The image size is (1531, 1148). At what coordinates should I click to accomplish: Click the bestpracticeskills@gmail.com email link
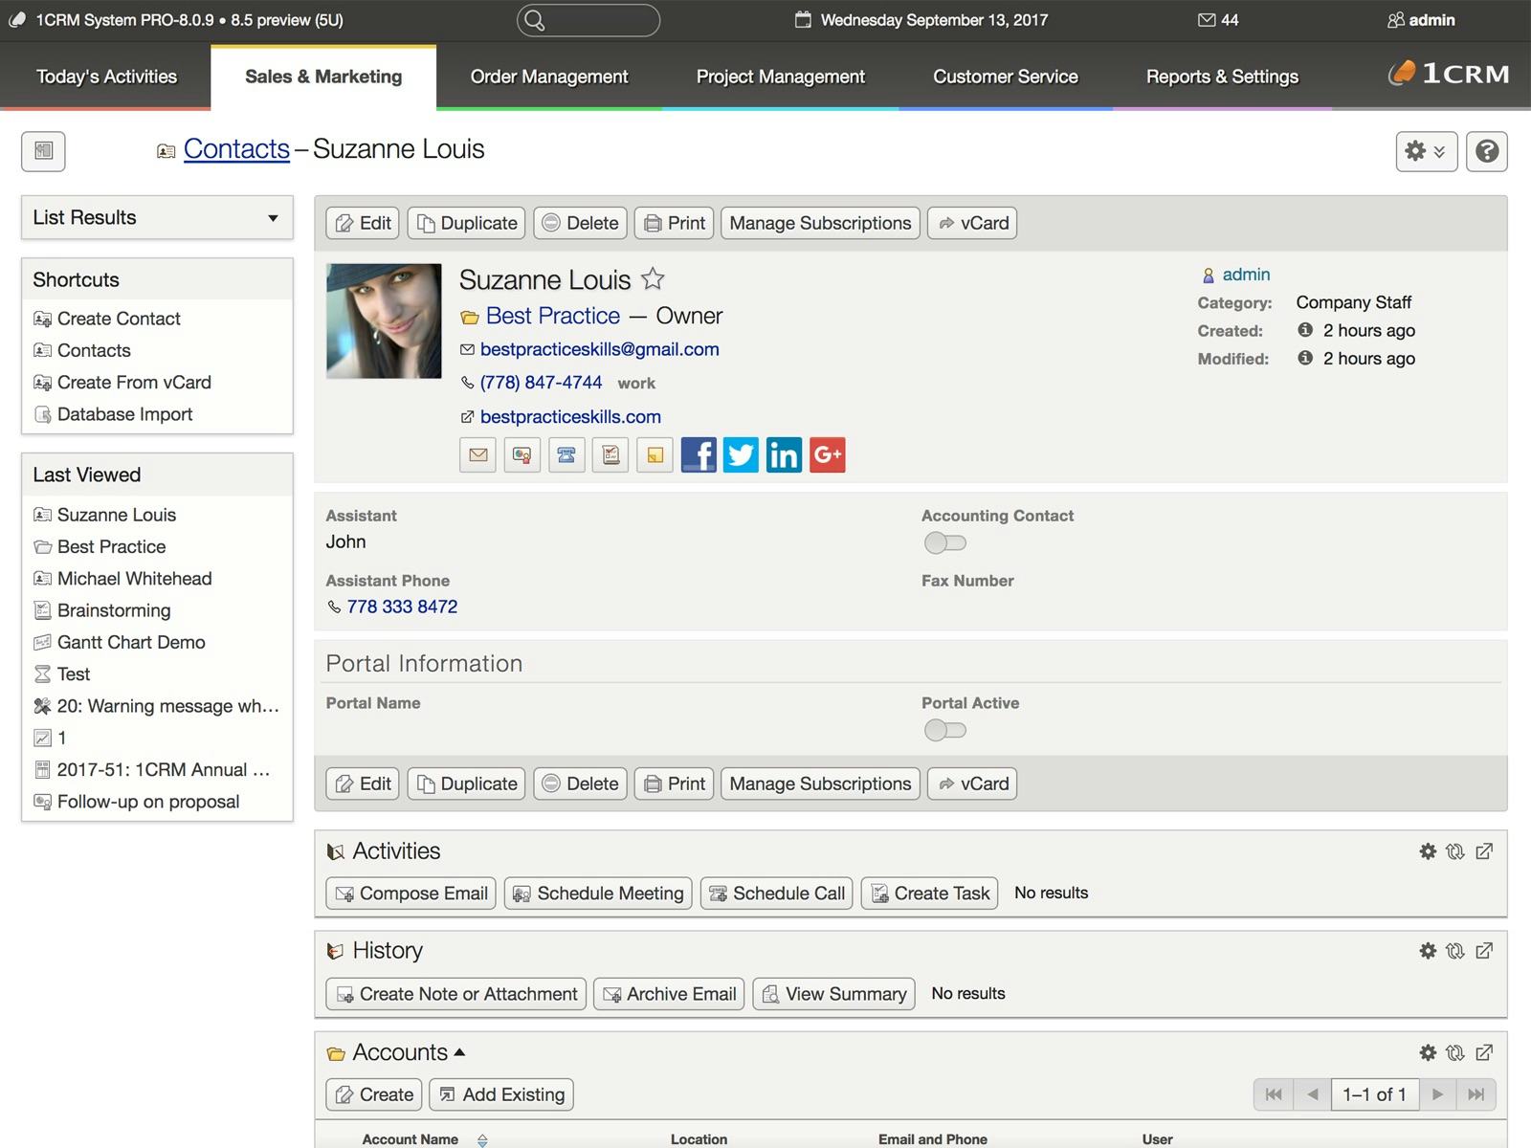(599, 349)
